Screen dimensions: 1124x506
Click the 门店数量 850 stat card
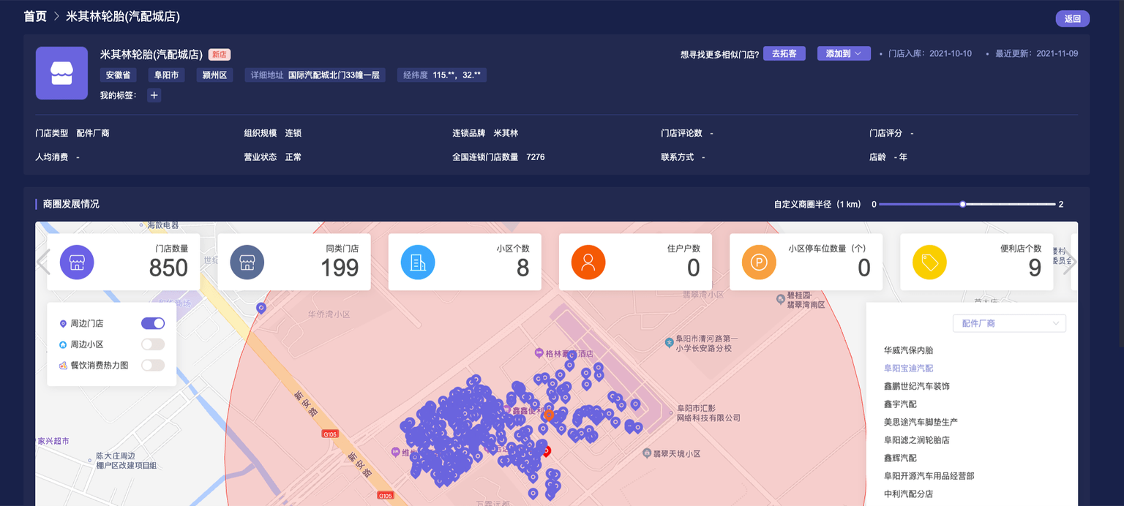124,262
